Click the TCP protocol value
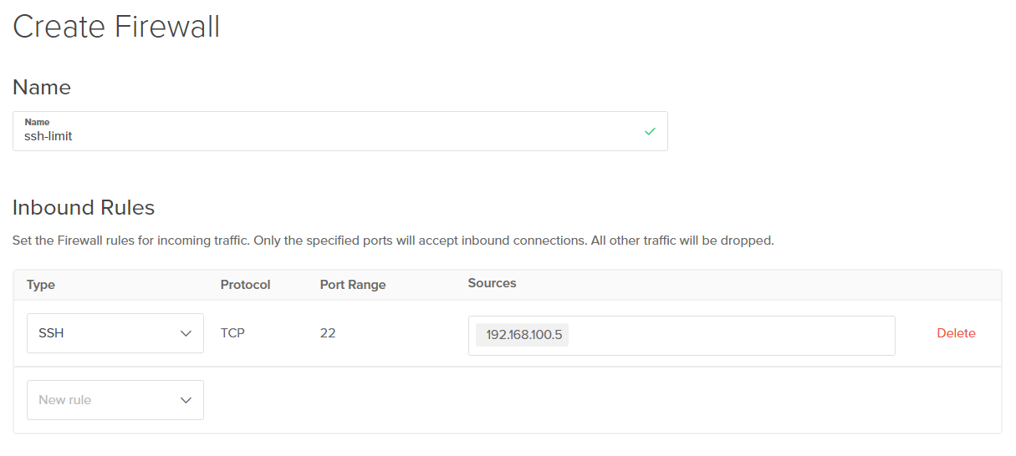 coord(232,332)
